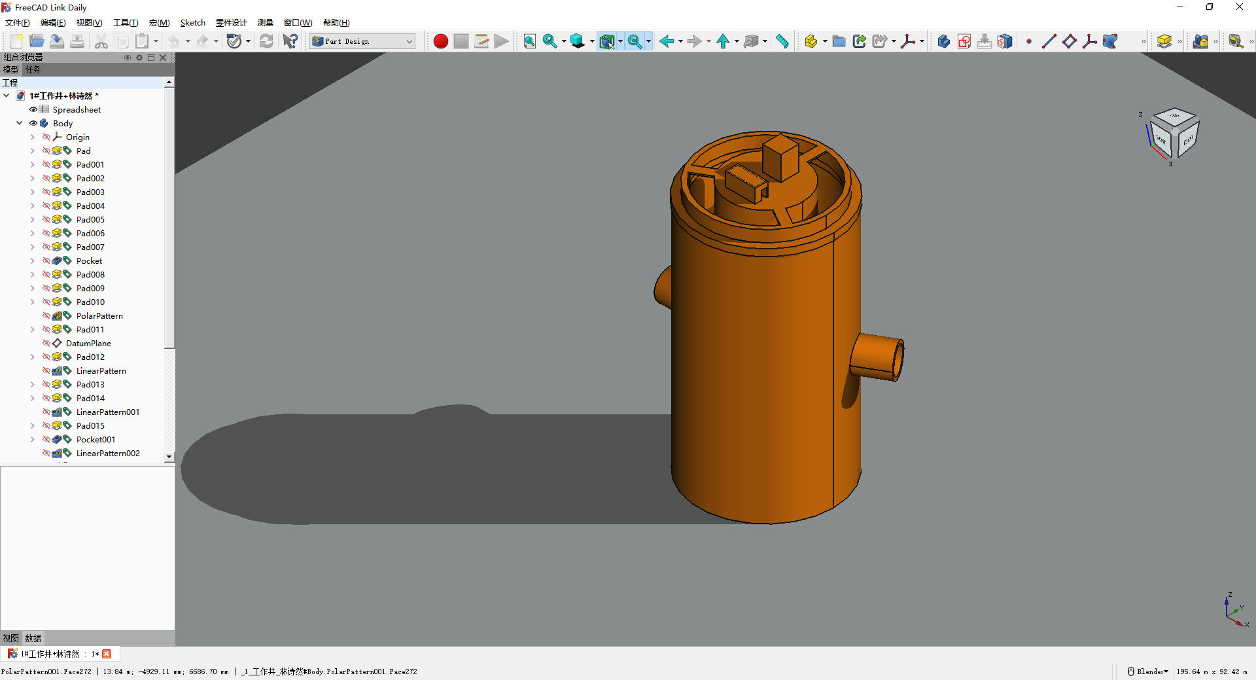
Task: Show the hidden Pad005 feature
Action: click(46, 219)
